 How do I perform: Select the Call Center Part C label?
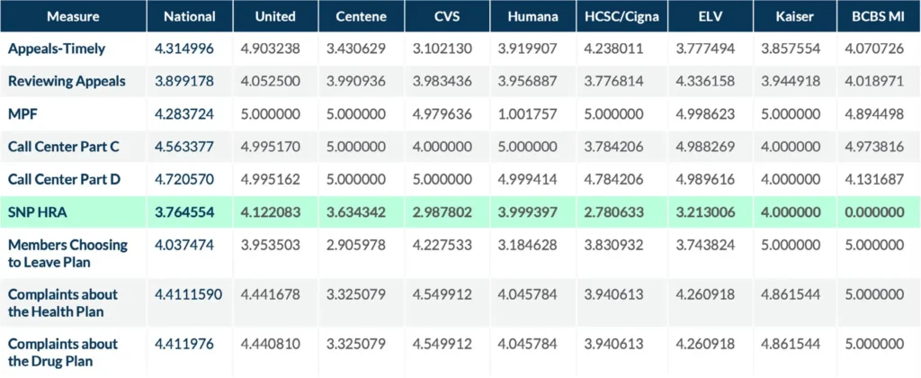pyautogui.click(x=64, y=147)
